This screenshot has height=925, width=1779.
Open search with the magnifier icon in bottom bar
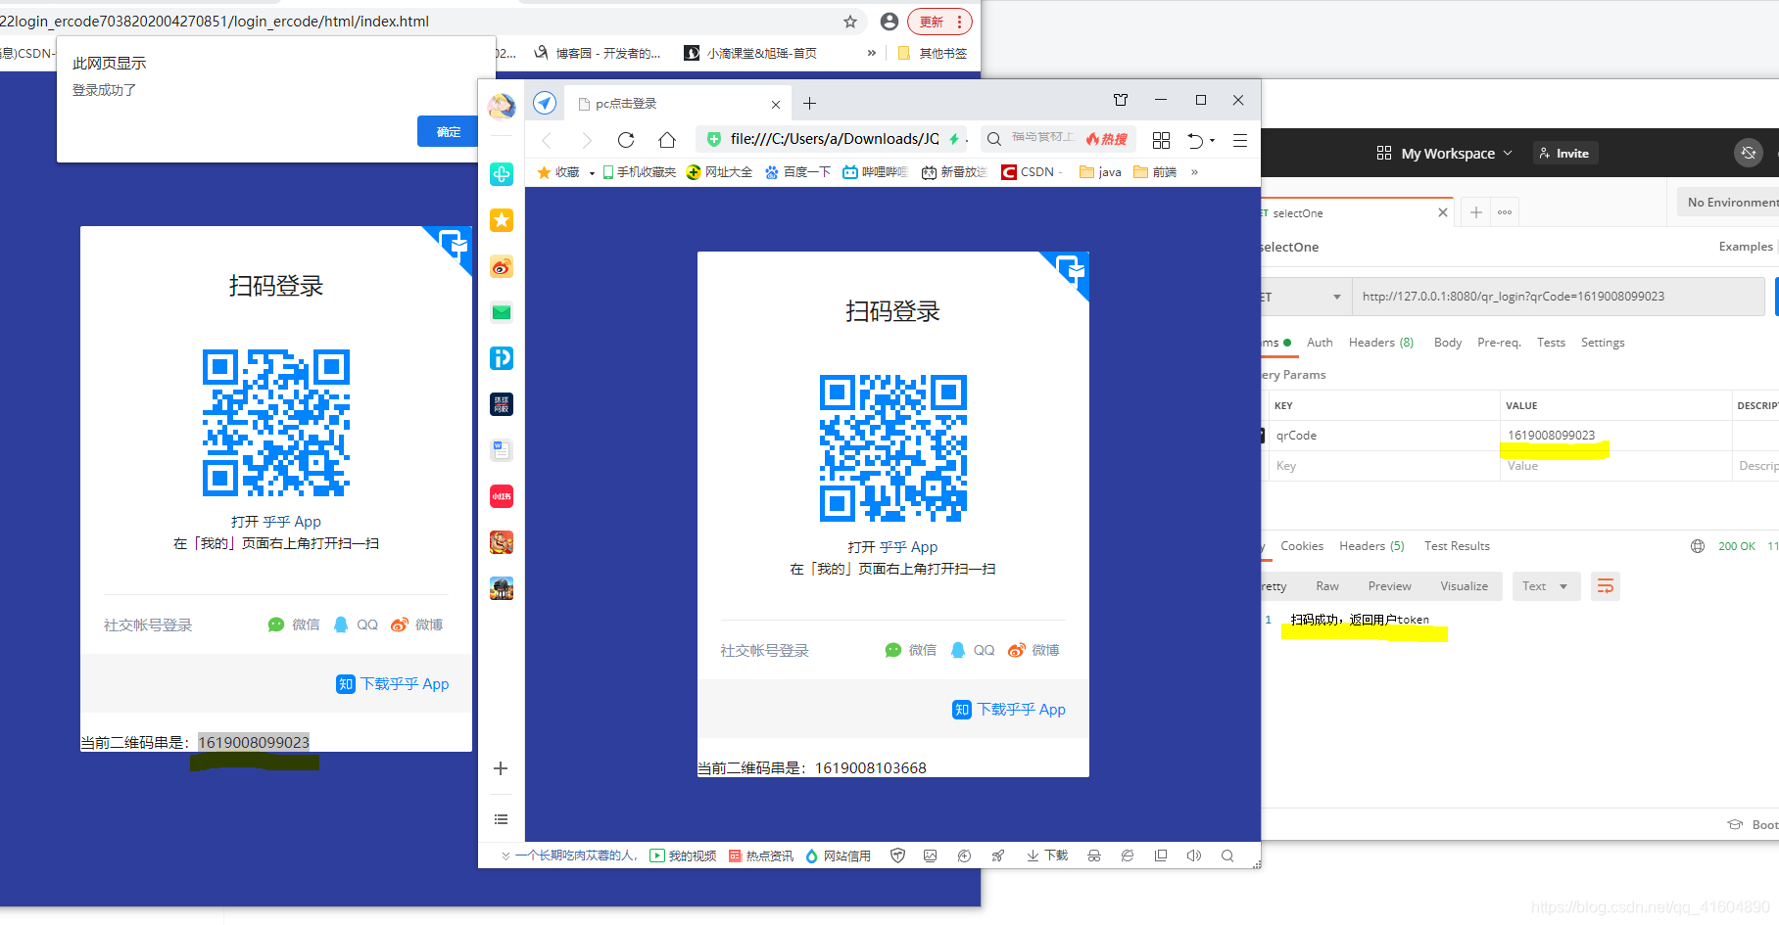(1227, 855)
